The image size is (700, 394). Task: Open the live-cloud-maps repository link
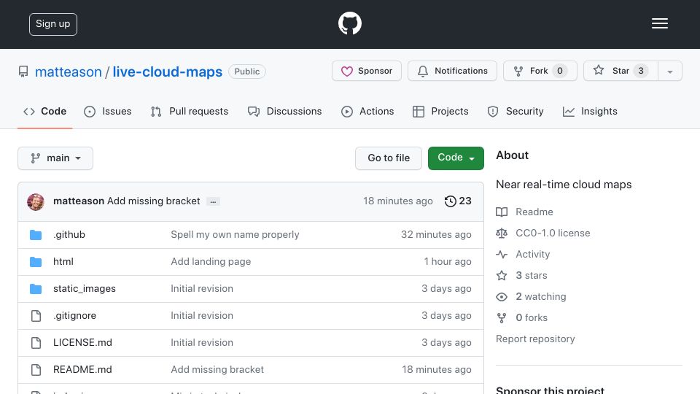pos(168,72)
